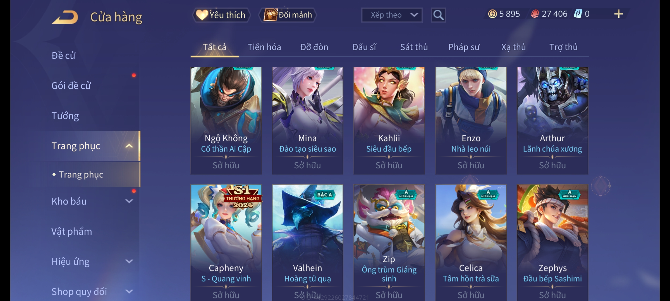The height and width of the screenshot is (301, 670).
Task: Select the Ngô Không Cổ thần Ai Cập skin
Action: (x=226, y=120)
